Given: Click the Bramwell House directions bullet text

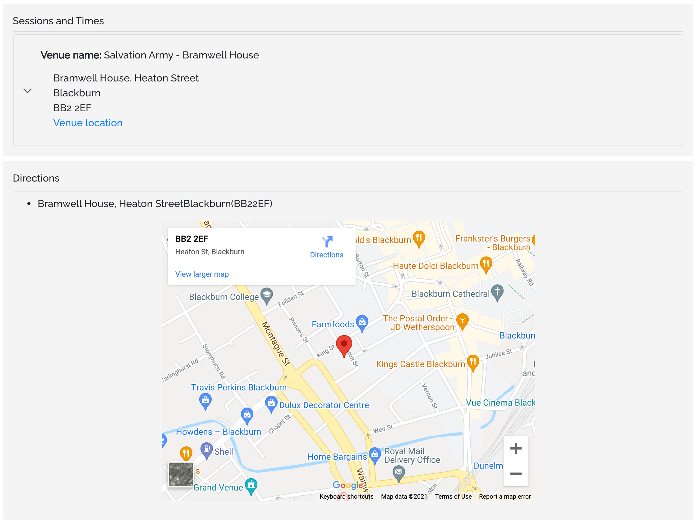Looking at the screenshot, I should [155, 204].
